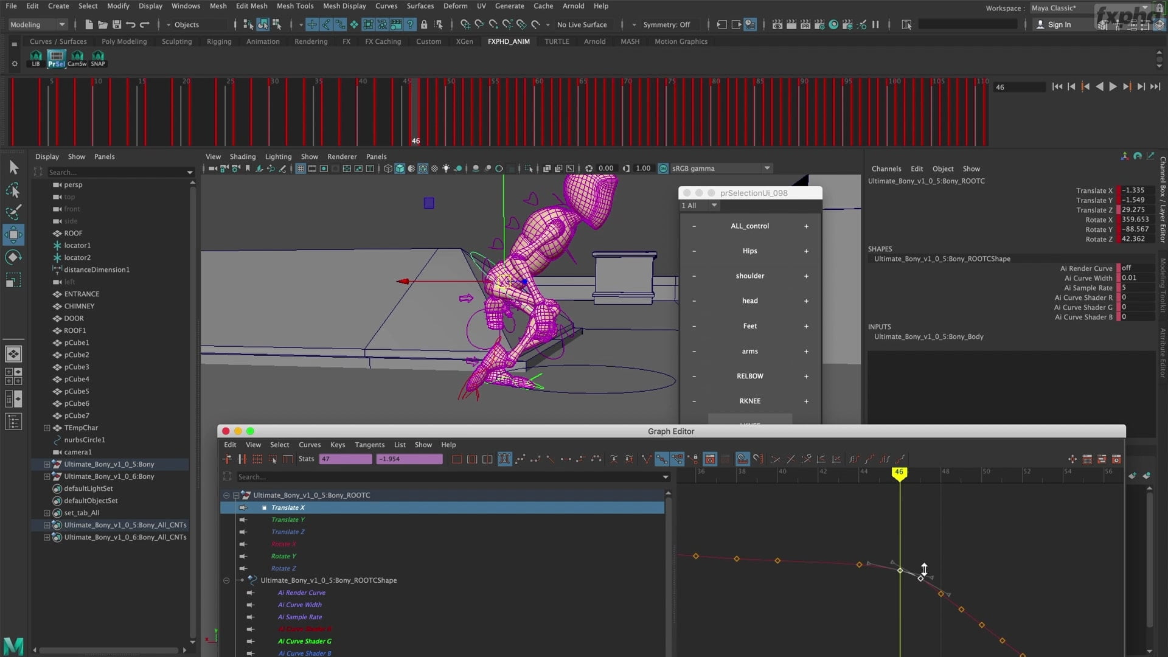
Task: Open the sRGB gamma dropdown
Action: (767, 169)
